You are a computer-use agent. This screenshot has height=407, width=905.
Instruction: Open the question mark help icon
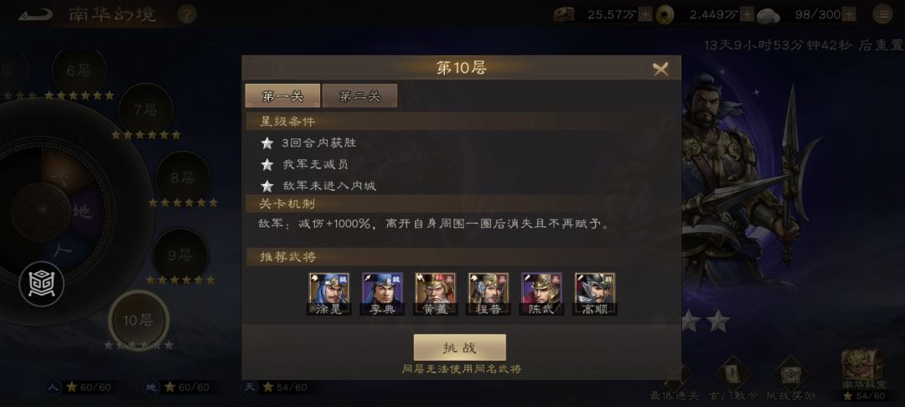(x=186, y=14)
